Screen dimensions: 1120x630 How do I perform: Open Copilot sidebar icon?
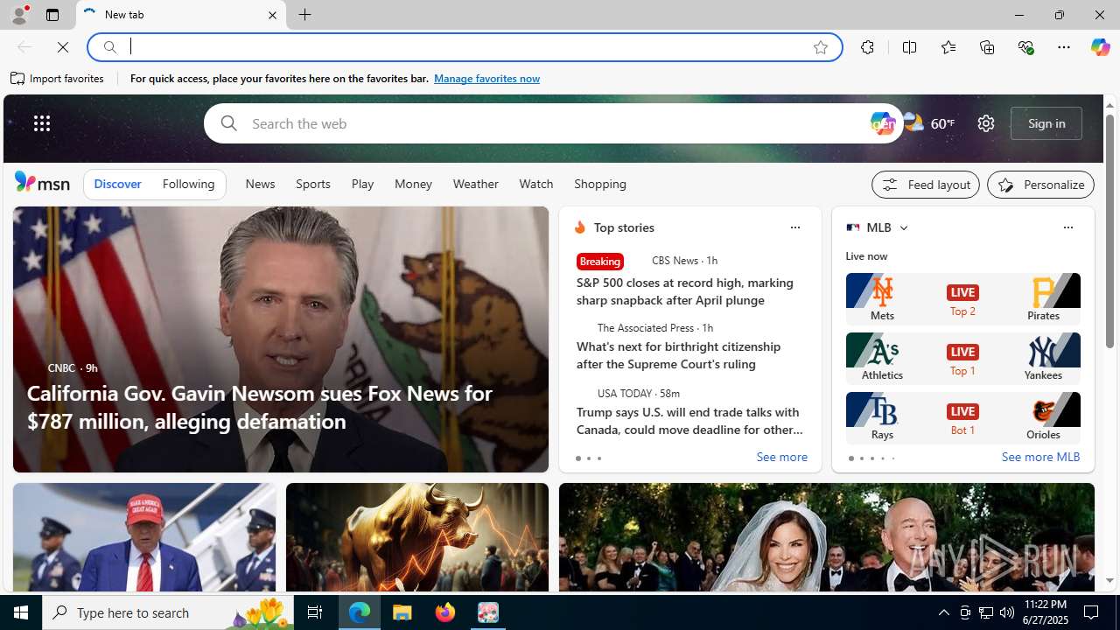(1100, 47)
